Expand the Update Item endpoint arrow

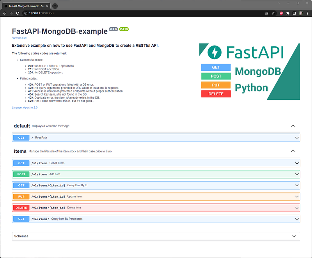[297, 196]
